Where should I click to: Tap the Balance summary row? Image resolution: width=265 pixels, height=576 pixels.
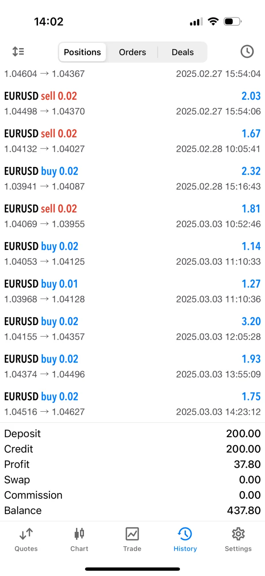click(x=132, y=511)
